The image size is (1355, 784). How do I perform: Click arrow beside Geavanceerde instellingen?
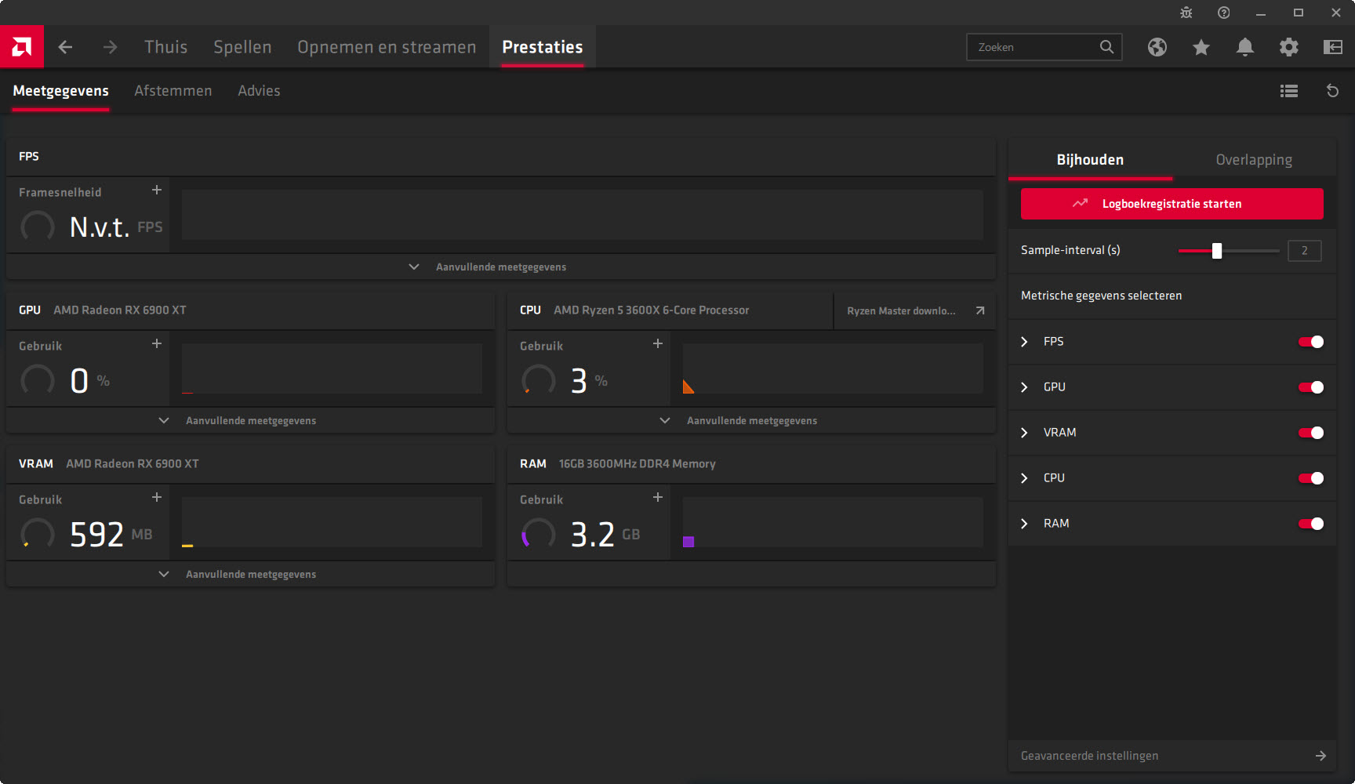(1320, 756)
